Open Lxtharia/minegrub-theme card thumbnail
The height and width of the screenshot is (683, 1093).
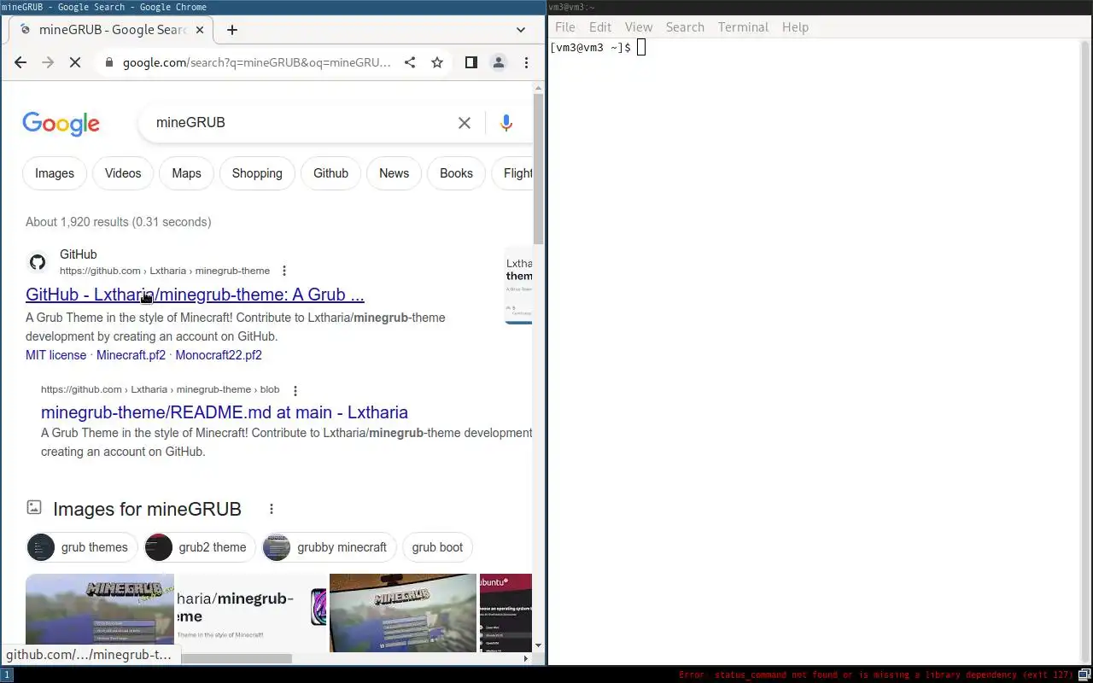[x=252, y=612]
